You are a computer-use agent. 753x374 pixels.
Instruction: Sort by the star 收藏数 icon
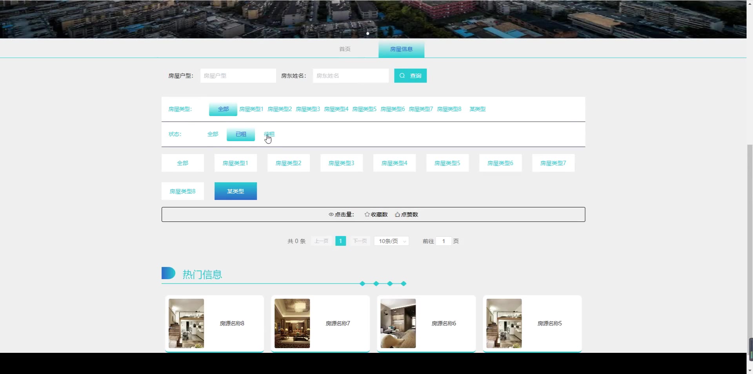(x=367, y=214)
